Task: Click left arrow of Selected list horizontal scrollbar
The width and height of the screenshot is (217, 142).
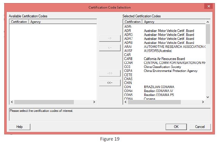Action: (126, 102)
